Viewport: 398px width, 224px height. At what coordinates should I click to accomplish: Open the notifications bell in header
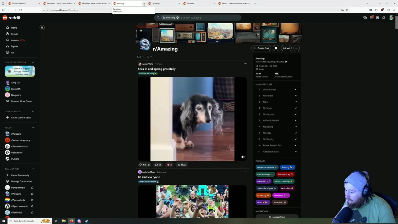(x=384, y=18)
